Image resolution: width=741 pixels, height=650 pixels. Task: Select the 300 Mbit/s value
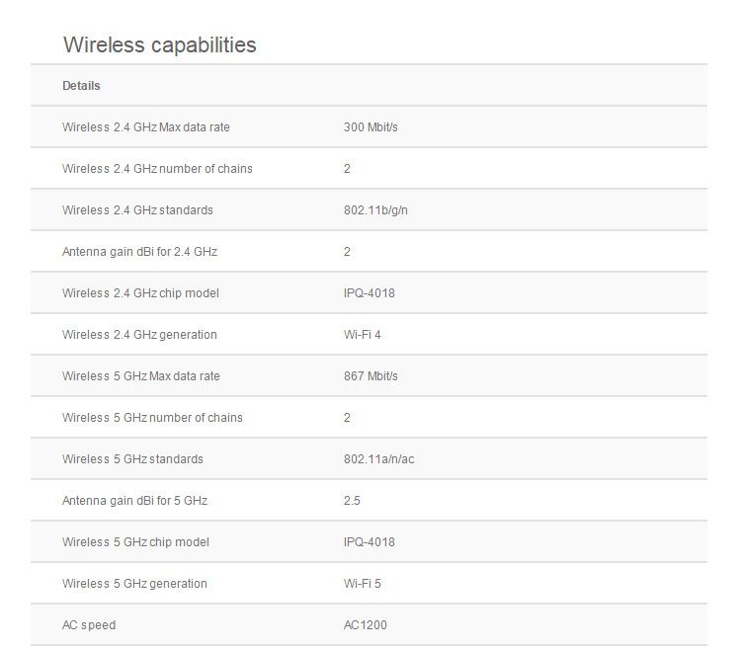[x=370, y=127]
